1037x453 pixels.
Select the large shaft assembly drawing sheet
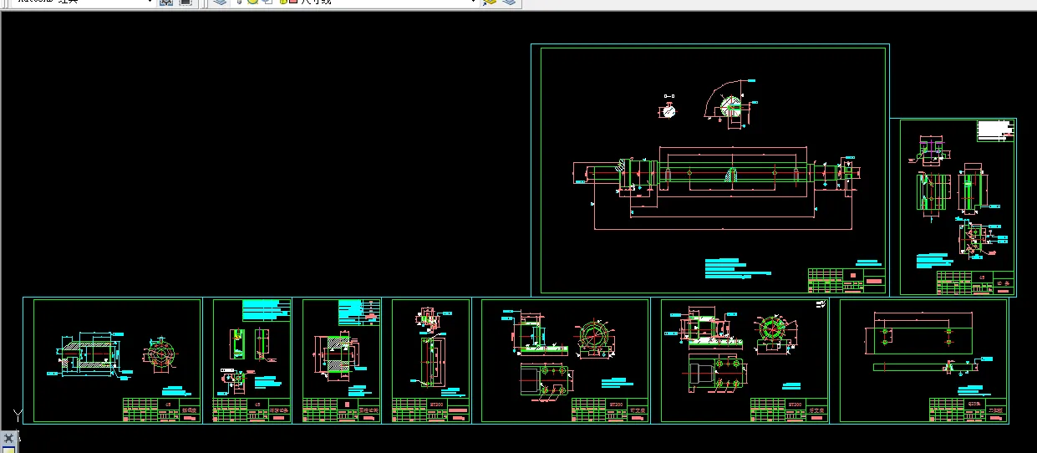click(x=710, y=170)
